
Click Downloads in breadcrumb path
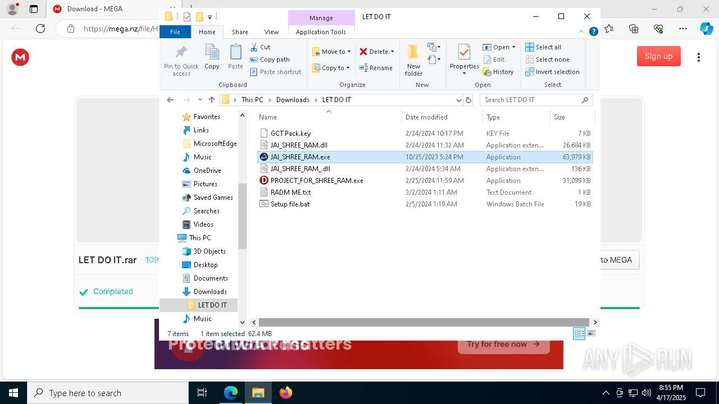[293, 100]
